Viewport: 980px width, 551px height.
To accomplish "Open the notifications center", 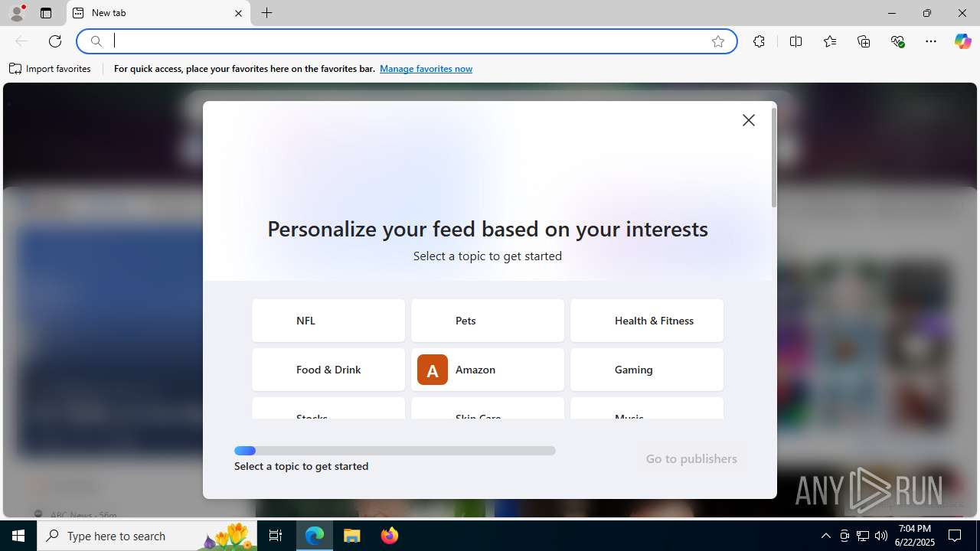I will (955, 536).
